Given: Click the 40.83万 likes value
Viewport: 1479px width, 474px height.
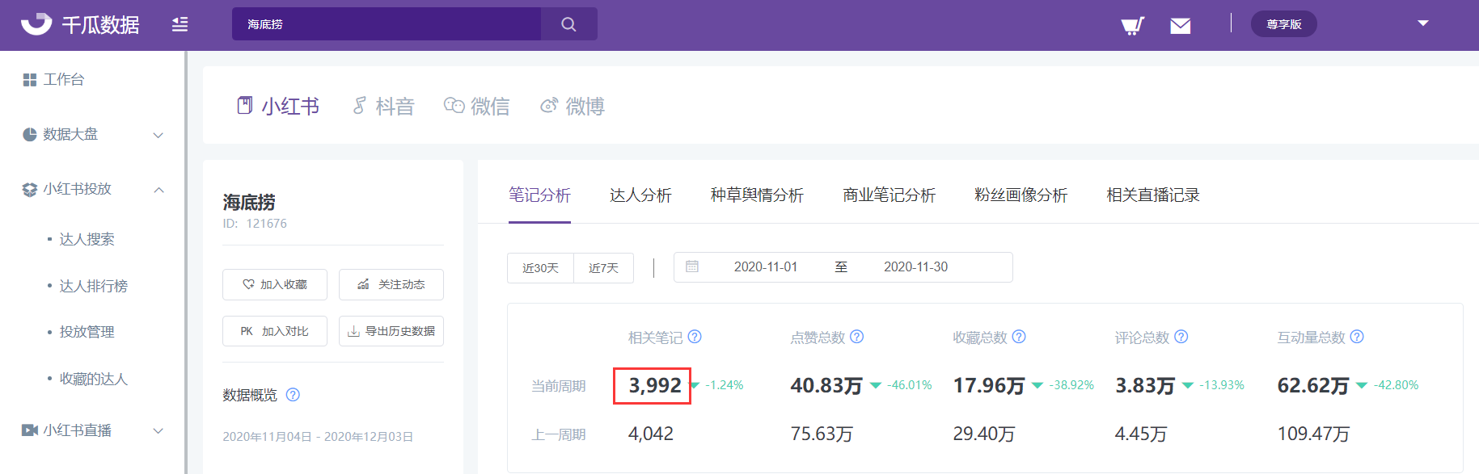Looking at the screenshot, I should (x=826, y=386).
